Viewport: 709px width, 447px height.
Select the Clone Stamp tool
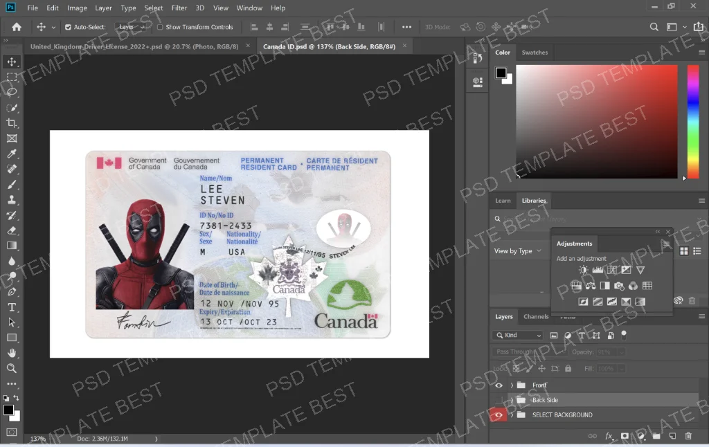click(12, 200)
